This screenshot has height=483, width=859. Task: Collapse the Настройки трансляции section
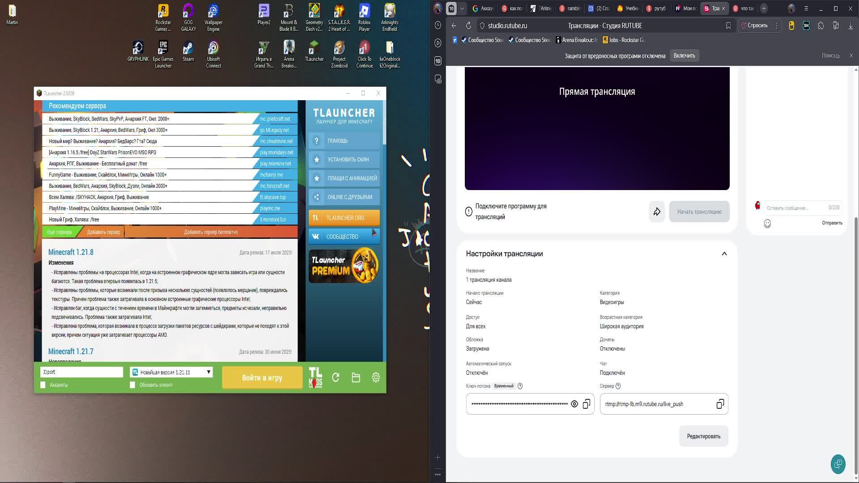[x=724, y=254]
